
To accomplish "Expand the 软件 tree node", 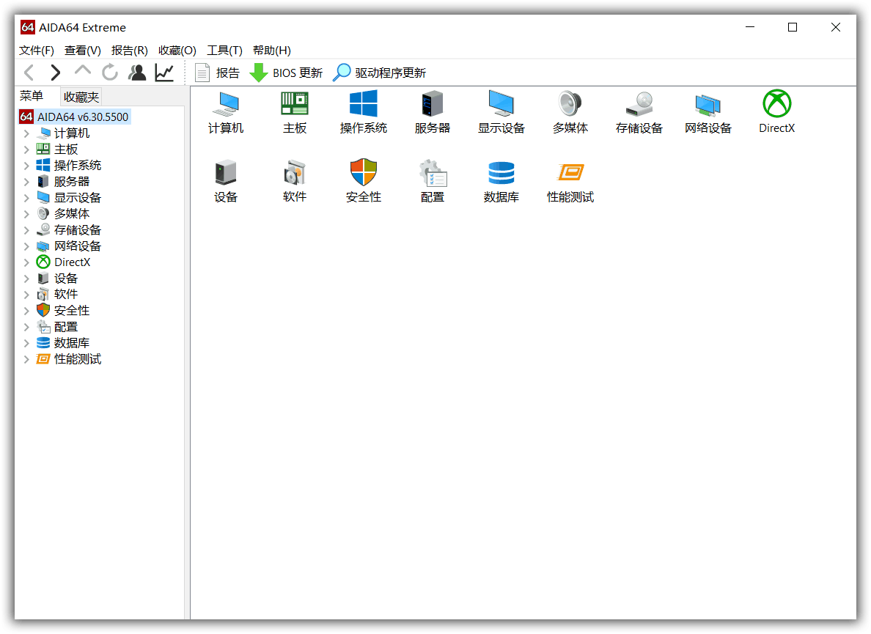I will pyautogui.click(x=27, y=294).
